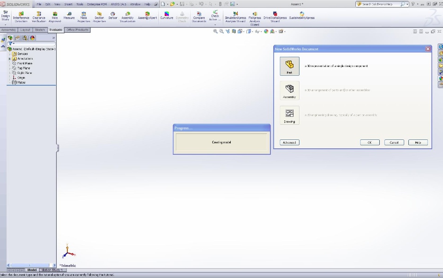Switch to the Office Products tab
The height and width of the screenshot is (278, 443).
78,30
